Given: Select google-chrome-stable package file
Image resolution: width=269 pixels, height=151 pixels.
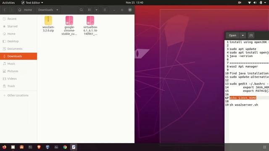Looking at the screenshot, I should pos(69,26).
